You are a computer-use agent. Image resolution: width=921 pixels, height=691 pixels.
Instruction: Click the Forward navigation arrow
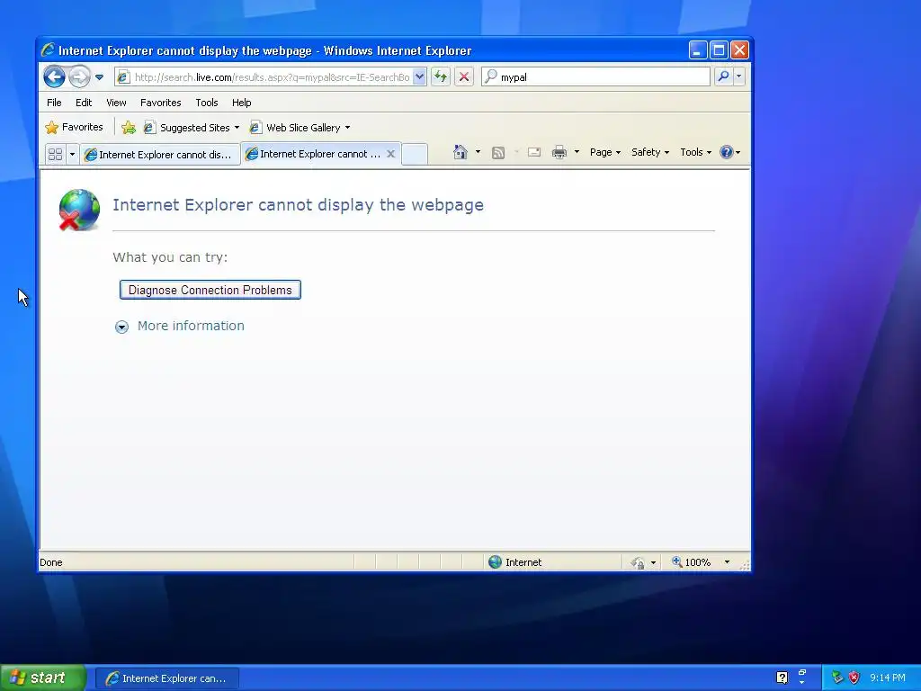(x=79, y=77)
